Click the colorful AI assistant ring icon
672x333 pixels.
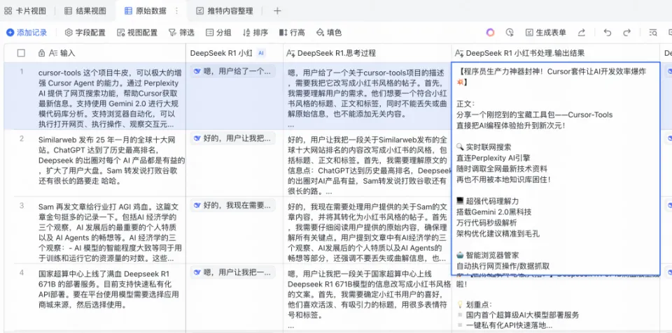click(490, 33)
